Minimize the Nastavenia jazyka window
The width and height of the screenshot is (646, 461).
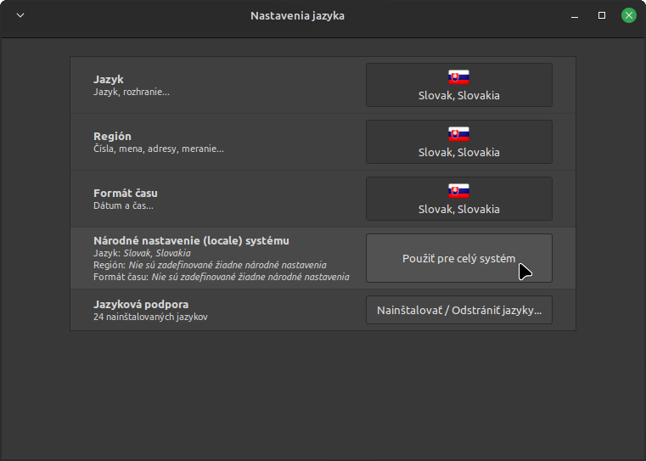575,15
